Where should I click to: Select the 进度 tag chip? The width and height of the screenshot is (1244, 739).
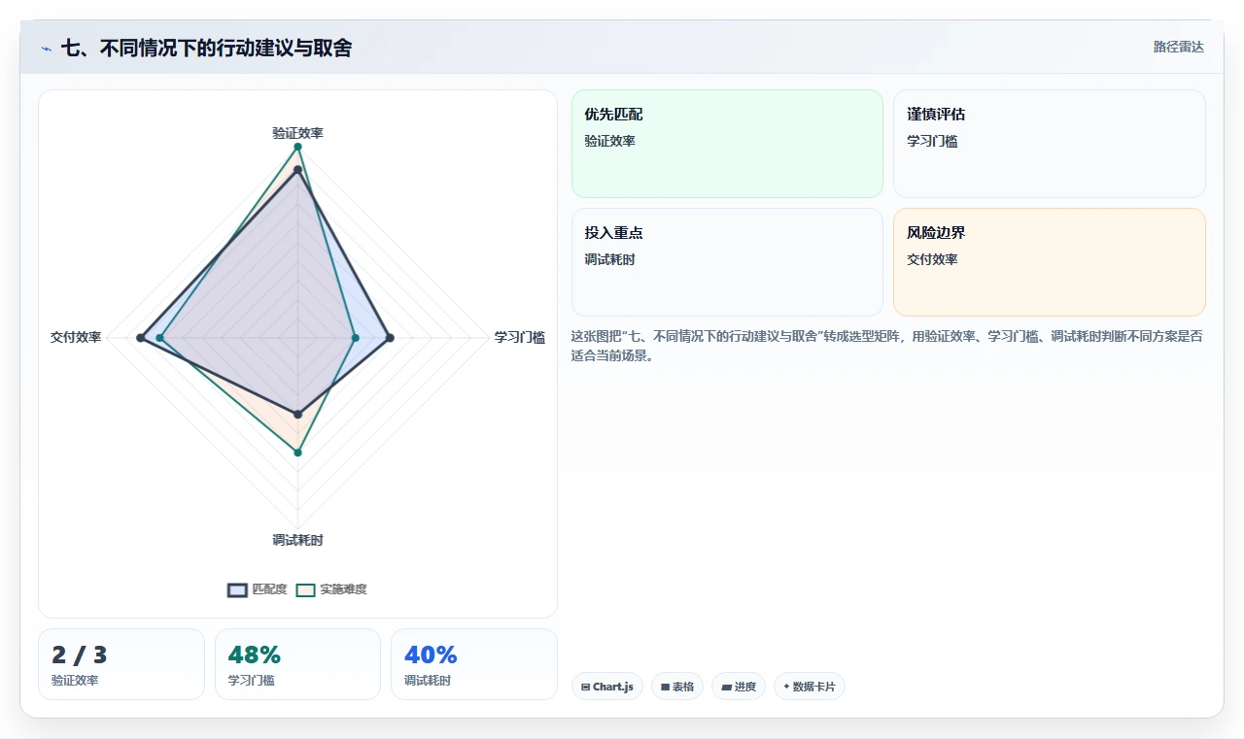739,687
